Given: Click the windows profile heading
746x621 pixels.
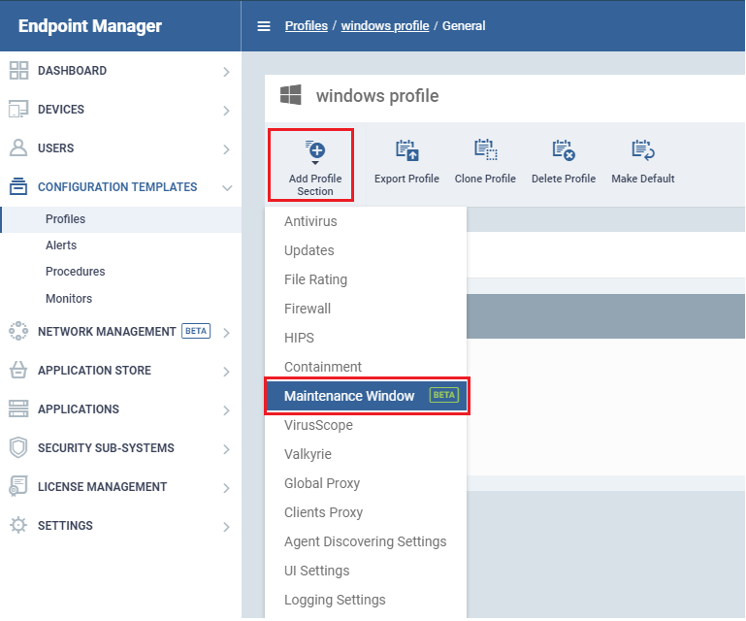Looking at the screenshot, I should (377, 96).
